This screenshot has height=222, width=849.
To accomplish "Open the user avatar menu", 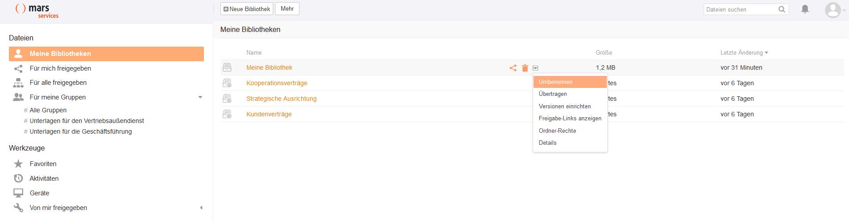I will click(x=834, y=10).
